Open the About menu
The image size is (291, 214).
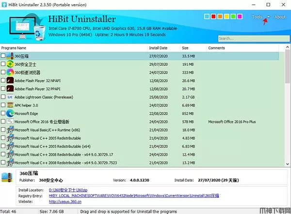tap(280, 17)
